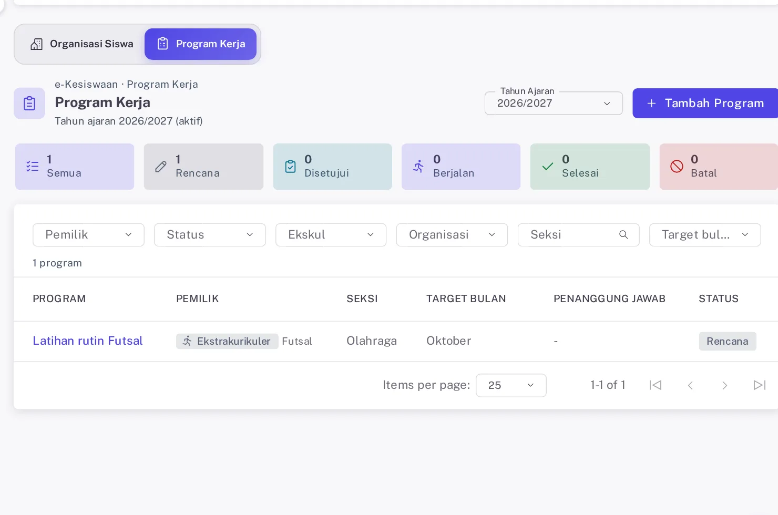
Task: Click the Olahraga cell in Futsal row
Action: tap(372, 341)
